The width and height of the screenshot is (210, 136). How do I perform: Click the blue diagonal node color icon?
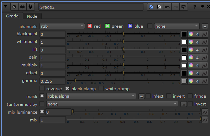pyautogui.click(x=151, y=7)
